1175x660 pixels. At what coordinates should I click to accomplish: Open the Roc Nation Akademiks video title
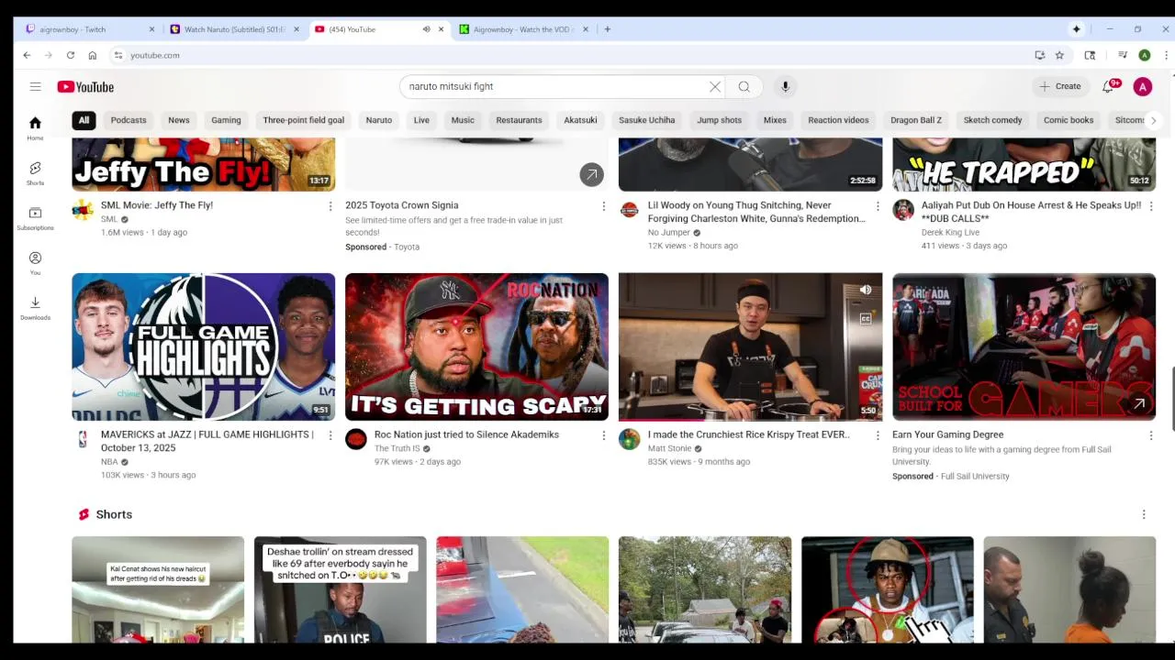466,434
